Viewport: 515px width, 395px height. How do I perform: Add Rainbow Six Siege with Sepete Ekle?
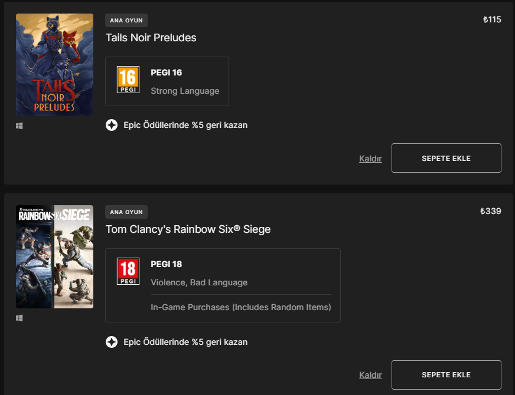click(x=446, y=375)
